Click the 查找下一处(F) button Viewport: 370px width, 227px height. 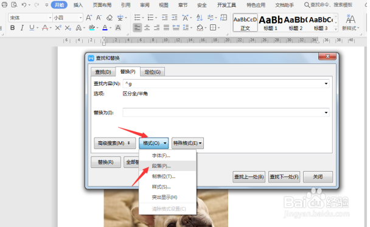tap(284, 176)
